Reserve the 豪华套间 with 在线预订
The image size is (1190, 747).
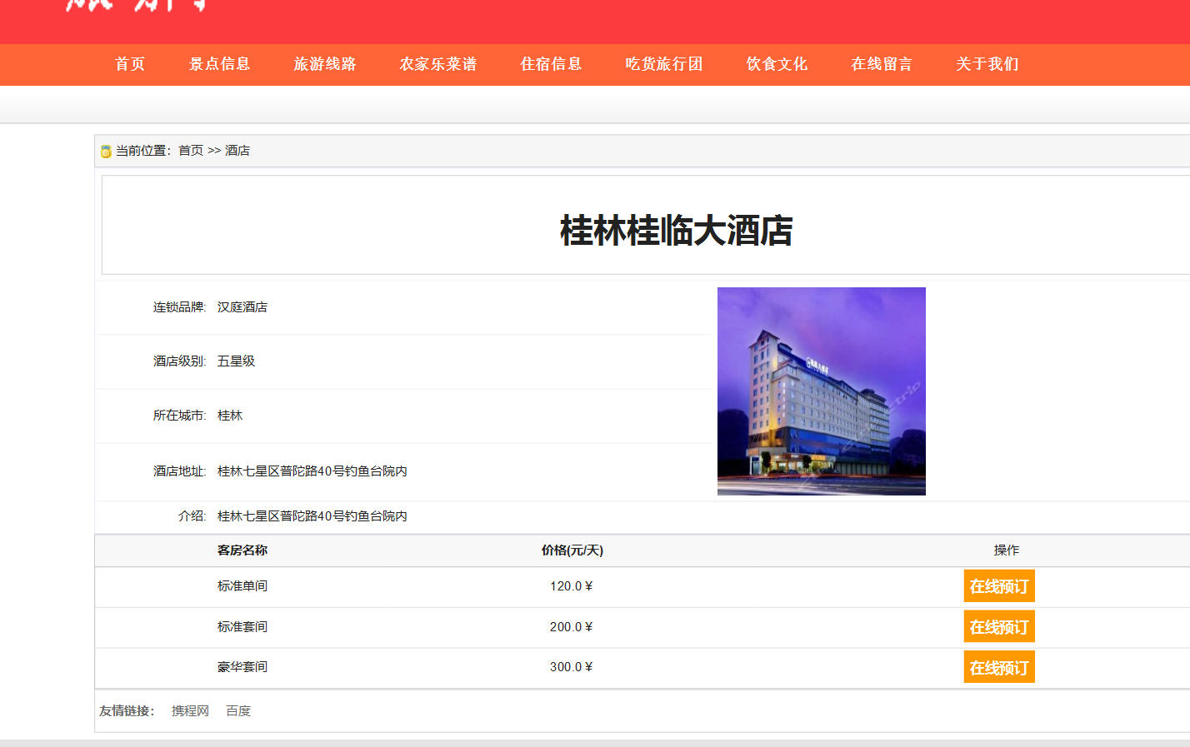point(998,668)
